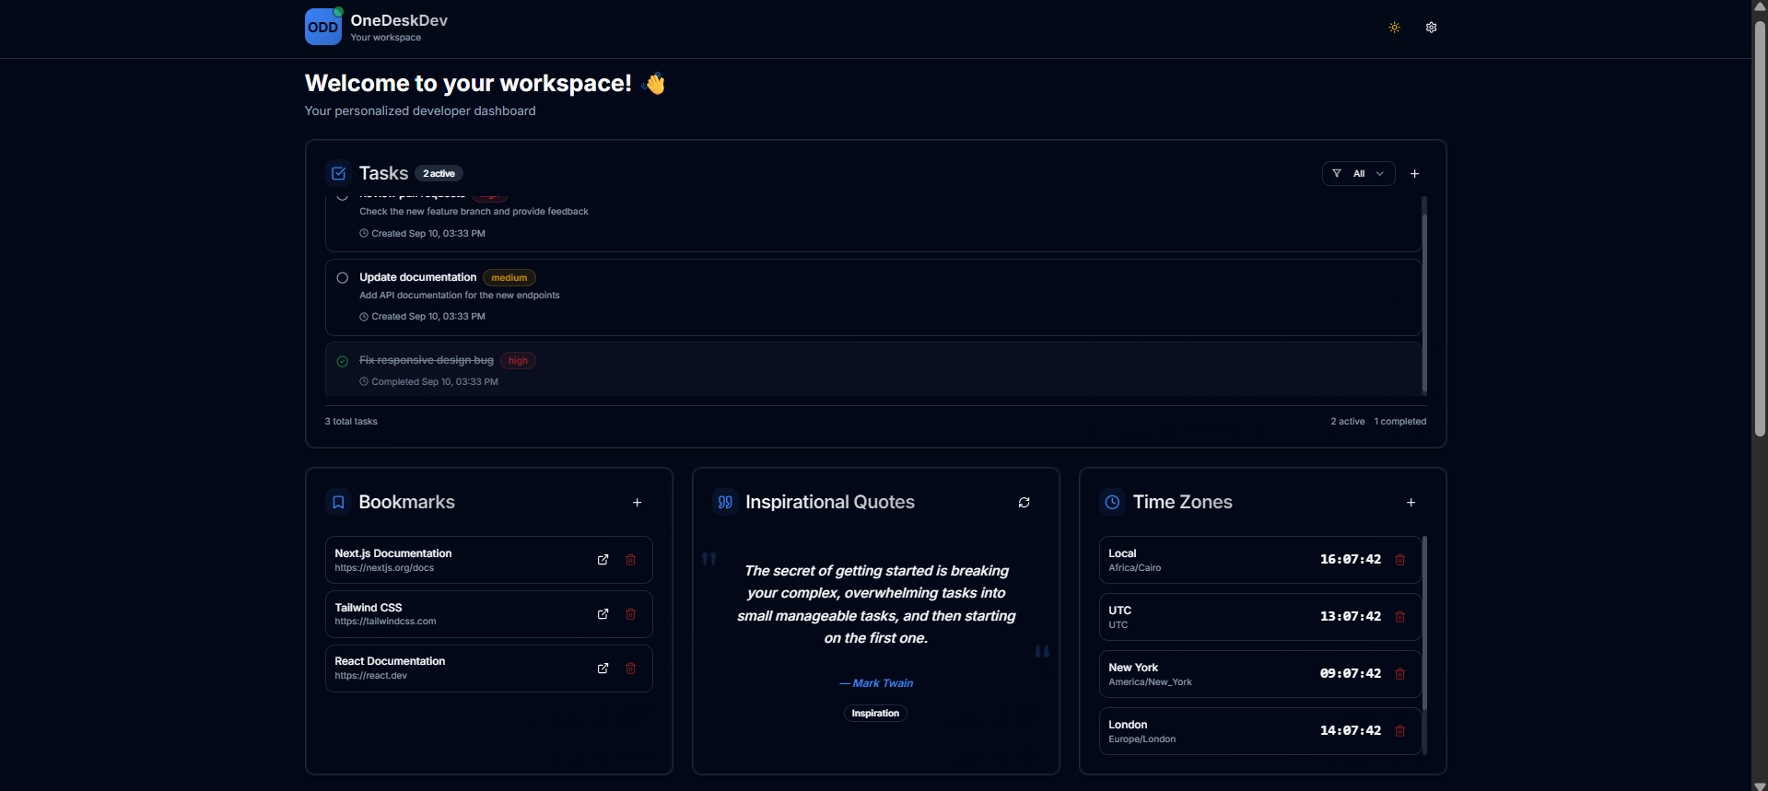Uncheck the completed Fix responsive design bug task
The height and width of the screenshot is (791, 1768).
343,362
